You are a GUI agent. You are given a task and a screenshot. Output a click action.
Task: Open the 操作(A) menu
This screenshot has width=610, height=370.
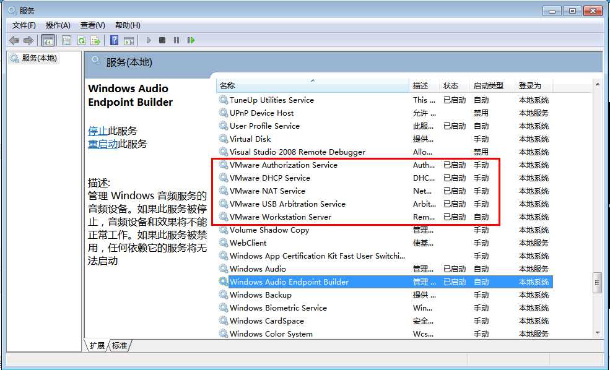pyautogui.click(x=58, y=25)
